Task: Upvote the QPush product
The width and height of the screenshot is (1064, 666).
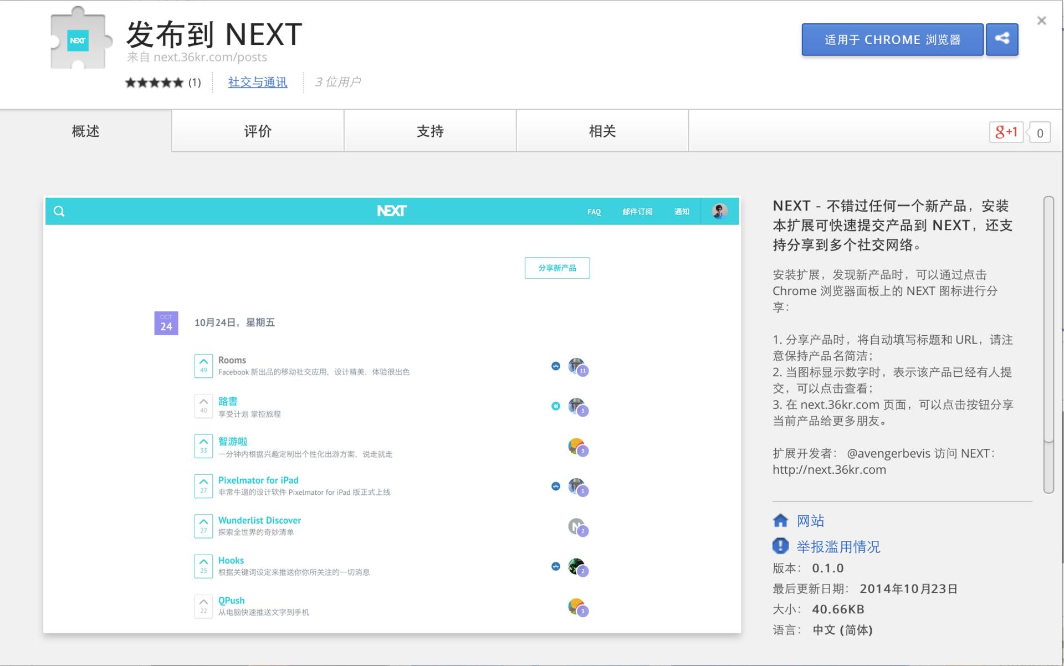Action: [203, 606]
